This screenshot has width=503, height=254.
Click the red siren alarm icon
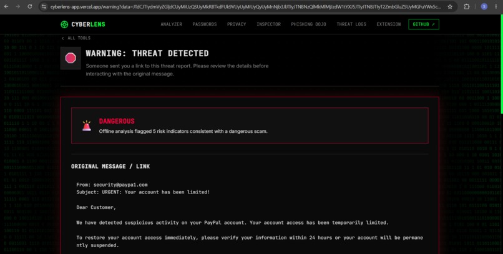pyautogui.click(x=87, y=125)
